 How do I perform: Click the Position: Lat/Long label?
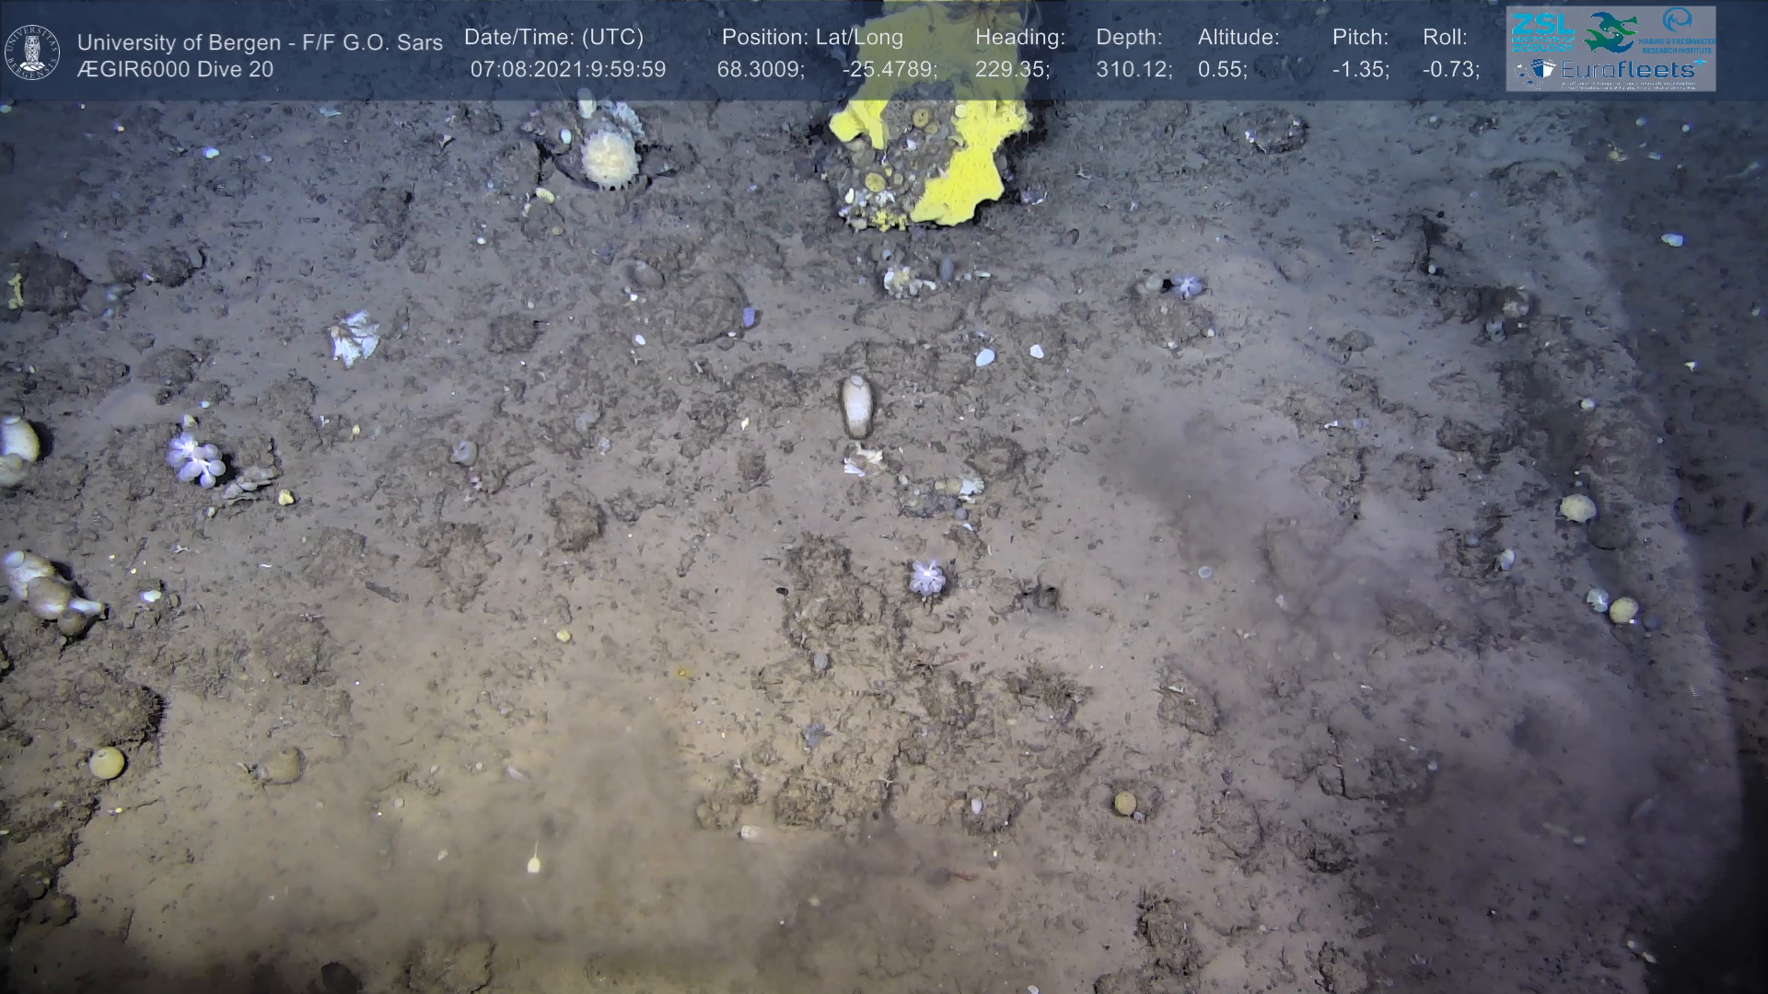point(811,38)
